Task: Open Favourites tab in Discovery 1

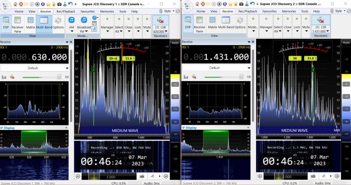Action: coord(88,11)
